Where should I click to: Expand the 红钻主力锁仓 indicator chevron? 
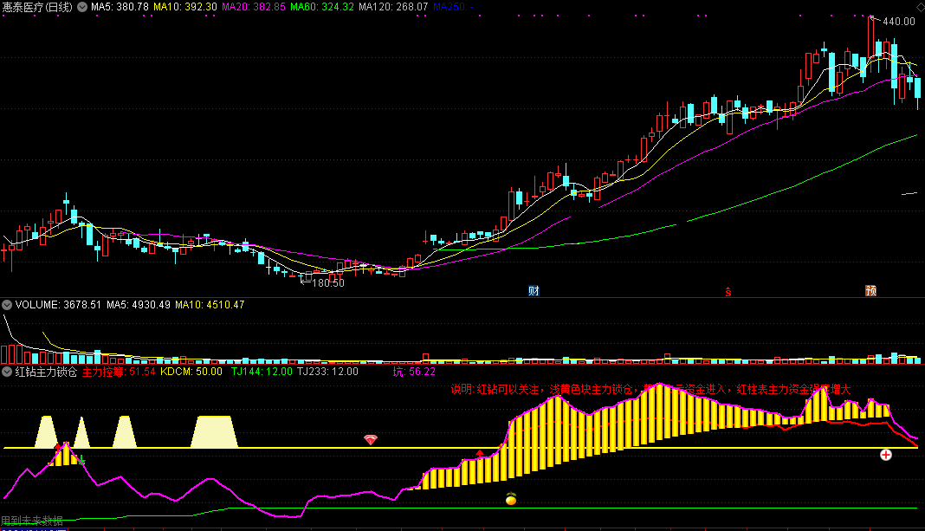point(7,372)
